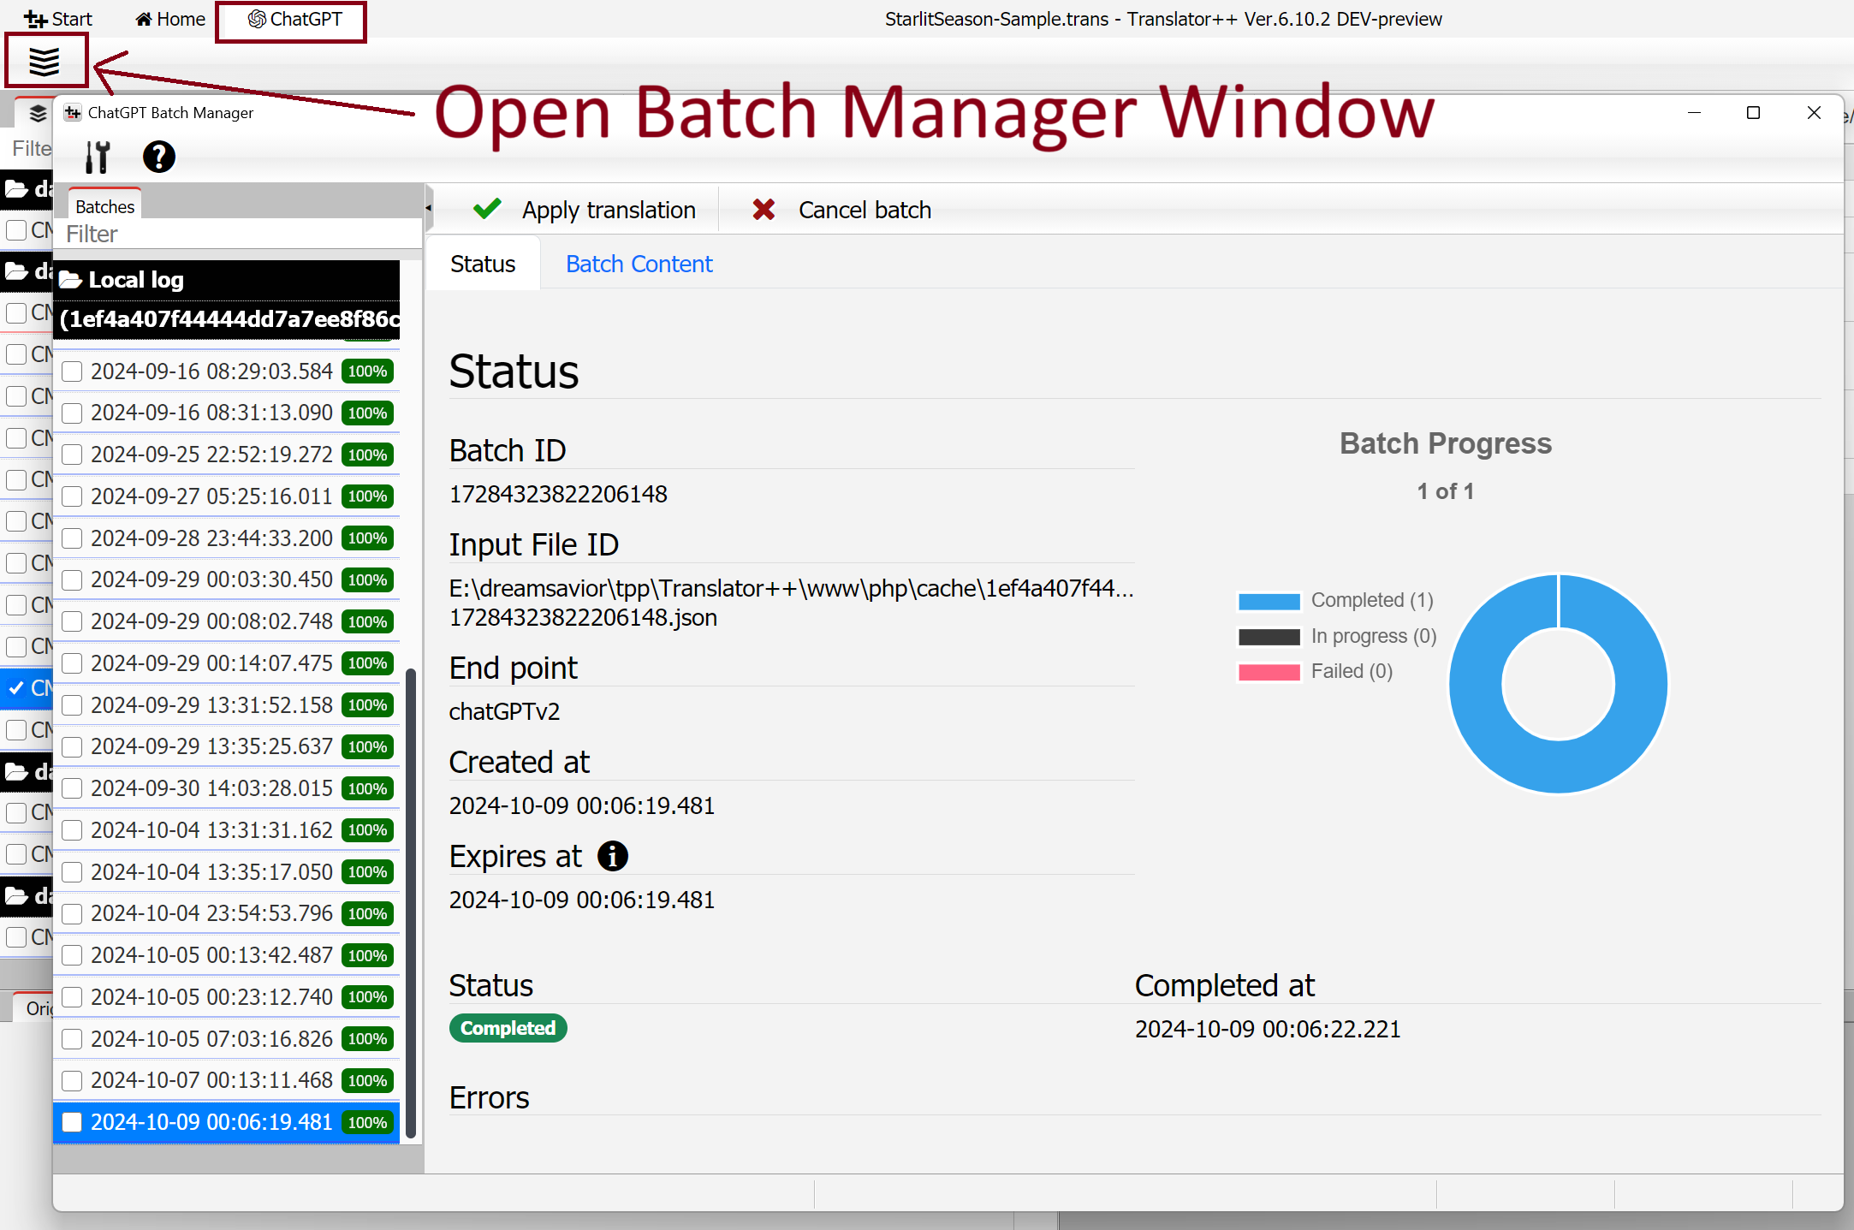Click Apply translation button
Viewport: 1854px width, 1230px height.
tap(585, 210)
